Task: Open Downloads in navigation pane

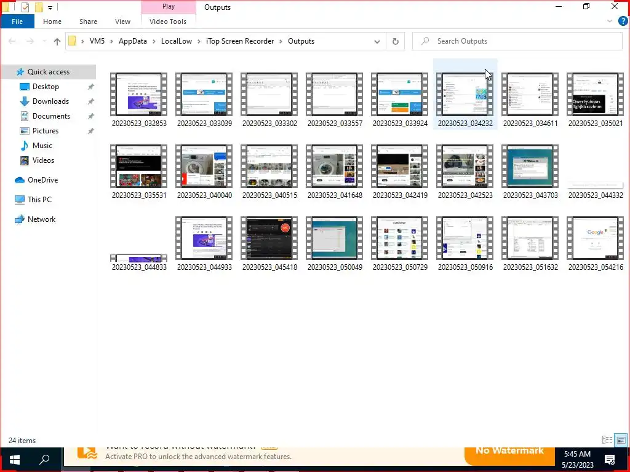Action: tap(50, 101)
